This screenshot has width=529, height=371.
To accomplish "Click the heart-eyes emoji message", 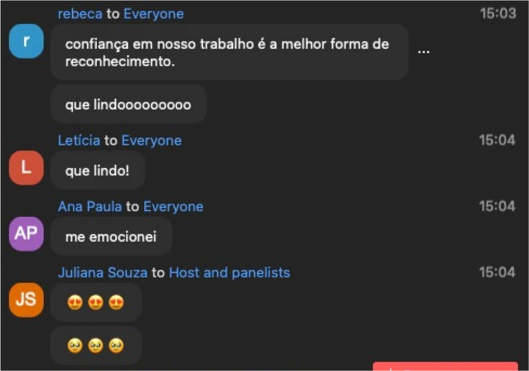I will (96, 302).
